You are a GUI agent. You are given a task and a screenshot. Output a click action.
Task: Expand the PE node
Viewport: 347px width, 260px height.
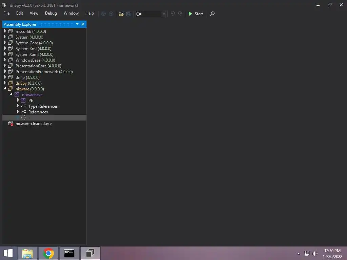[x=18, y=100]
